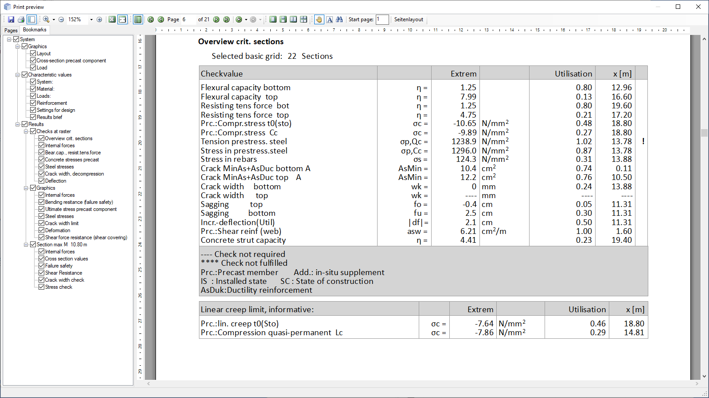Click the magnifier zoom-in tool
709x398 pixels.
[x=46, y=19]
